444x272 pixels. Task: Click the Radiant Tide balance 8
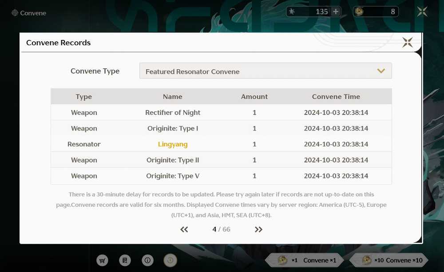click(x=393, y=12)
